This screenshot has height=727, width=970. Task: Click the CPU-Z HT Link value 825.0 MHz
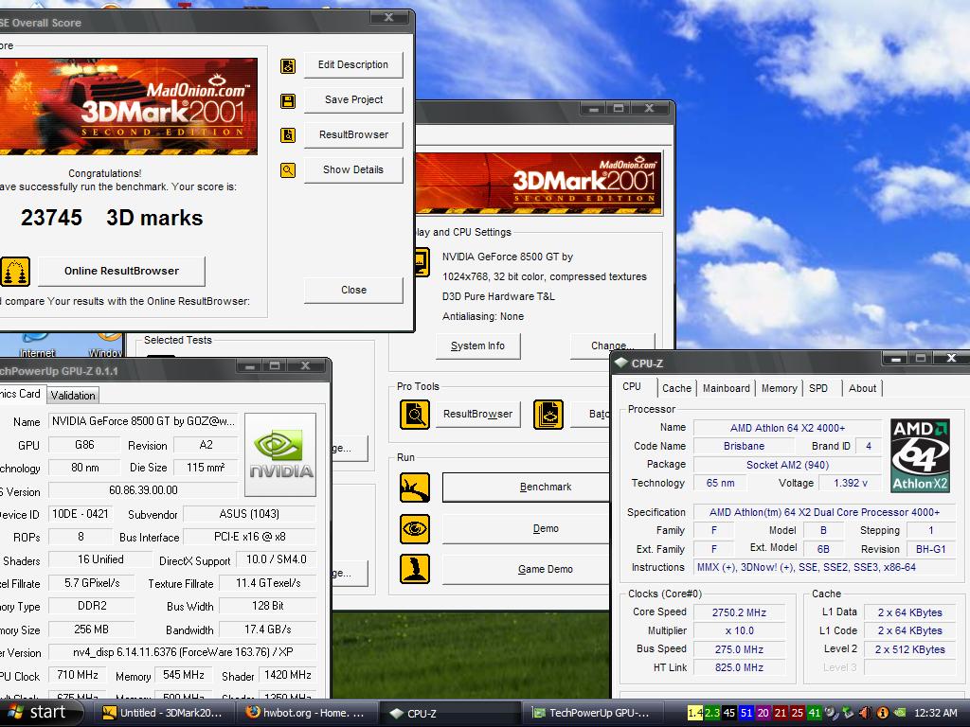point(739,667)
